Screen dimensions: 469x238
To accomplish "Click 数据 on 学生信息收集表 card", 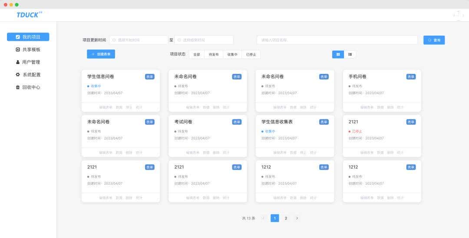I will click(x=293, y=152).
